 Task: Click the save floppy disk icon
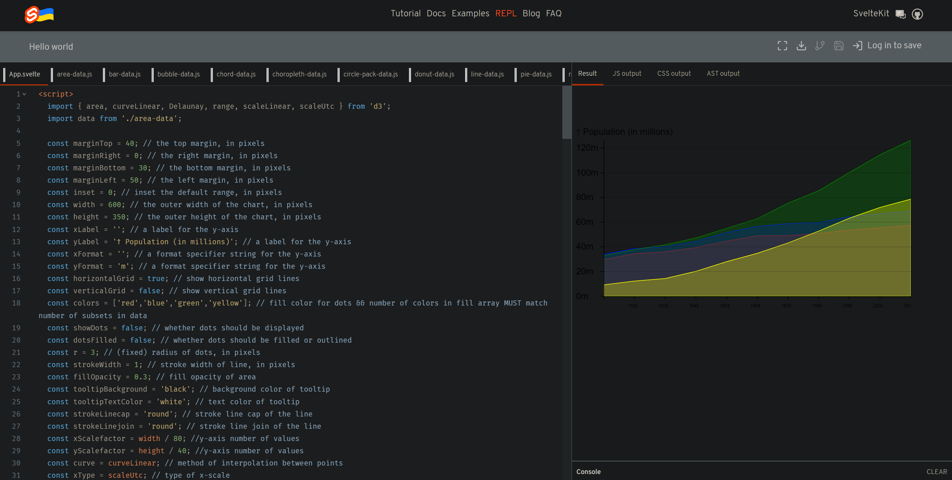click(x=839, y=46)
